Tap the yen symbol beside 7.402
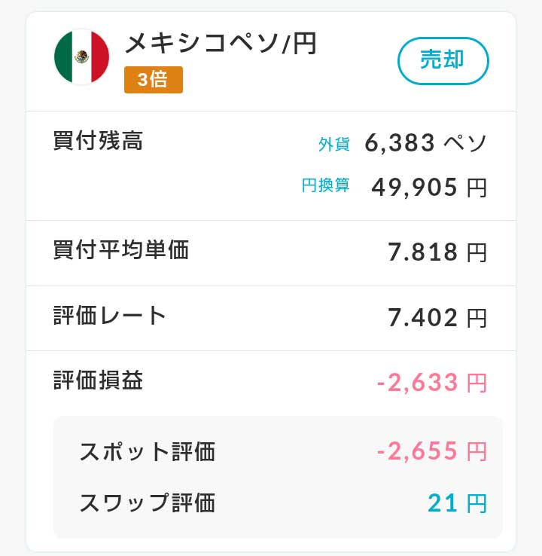This screenshot has width=542, height=556. [x=477, y=319]
